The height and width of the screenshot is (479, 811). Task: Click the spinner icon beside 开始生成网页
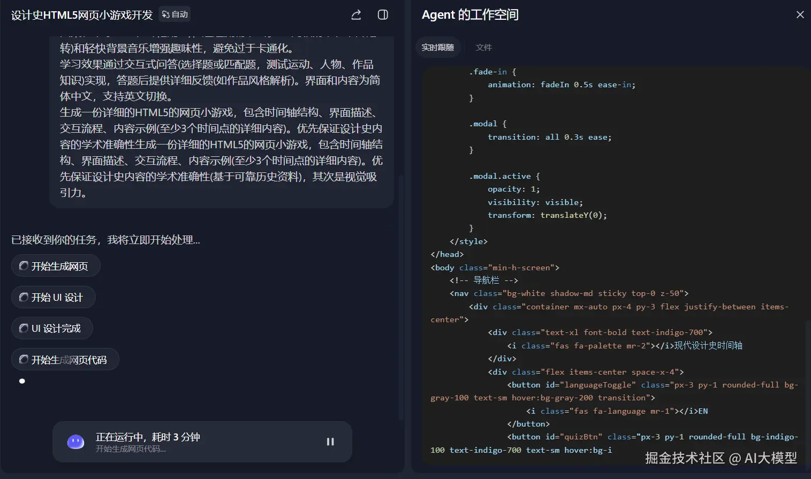24,266
